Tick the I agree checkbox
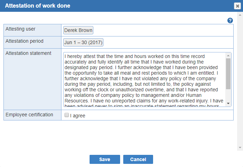The height and width of the screenshot is (167, 243). pos(67,115)
